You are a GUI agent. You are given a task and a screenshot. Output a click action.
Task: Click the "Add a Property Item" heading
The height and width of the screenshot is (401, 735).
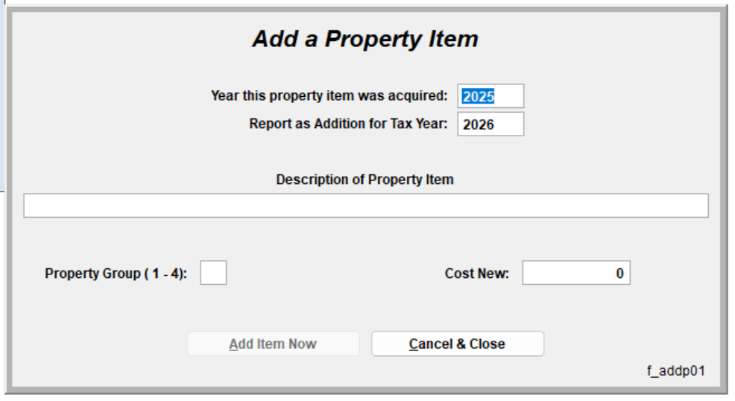pyautogui.click(x=365, y=39)
